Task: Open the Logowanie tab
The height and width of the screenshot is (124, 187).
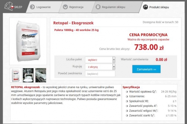Action: click(x=43, y=7)
